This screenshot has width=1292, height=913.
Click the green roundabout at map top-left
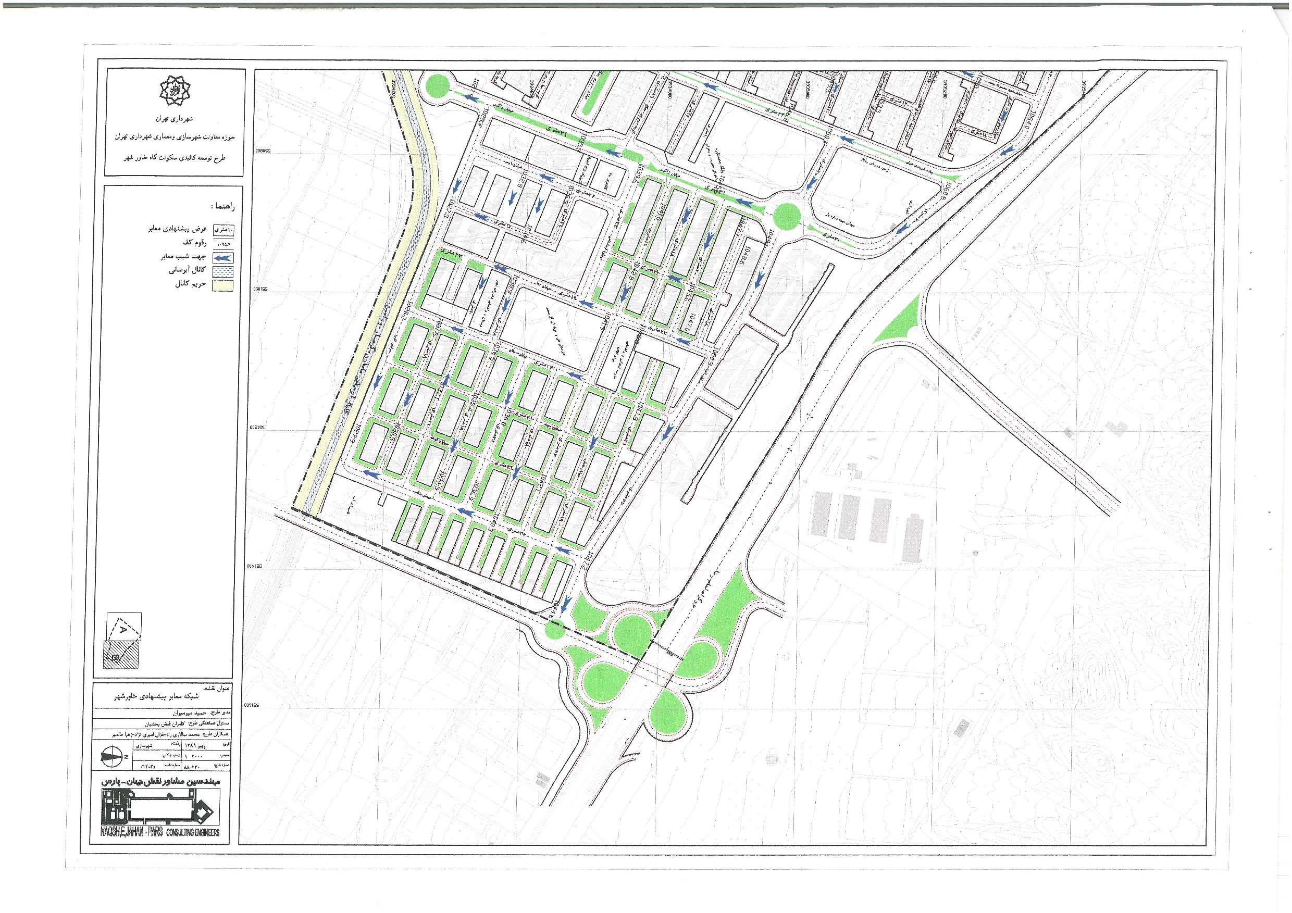[437, 86]
